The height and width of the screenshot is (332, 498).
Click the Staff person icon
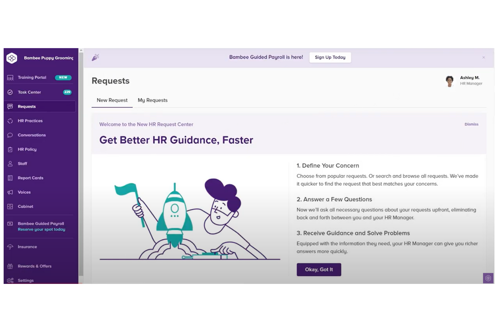point(10,163)
